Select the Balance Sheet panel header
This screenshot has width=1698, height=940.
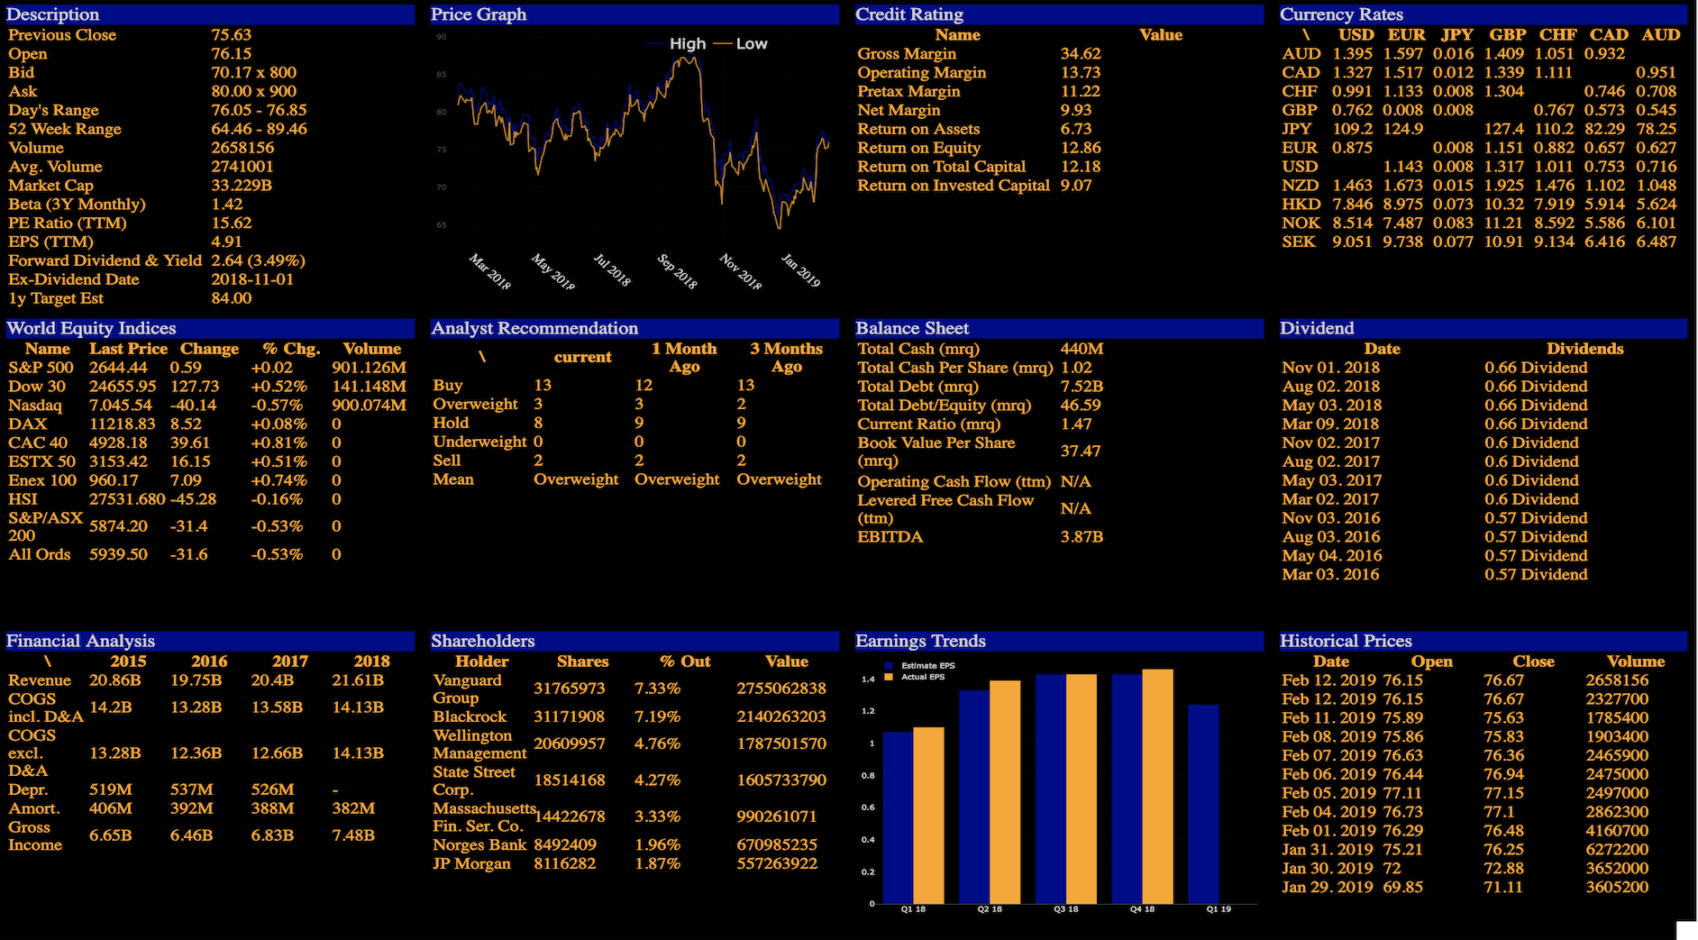coord(1059,328)
